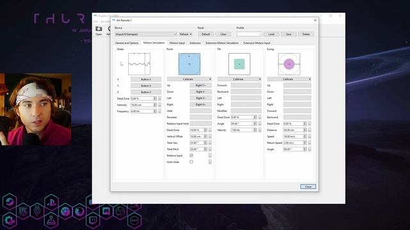Switch to General and Options tab
Viewport: 410px width, 230px height.
pyautogui.click(x=127, y=43)
